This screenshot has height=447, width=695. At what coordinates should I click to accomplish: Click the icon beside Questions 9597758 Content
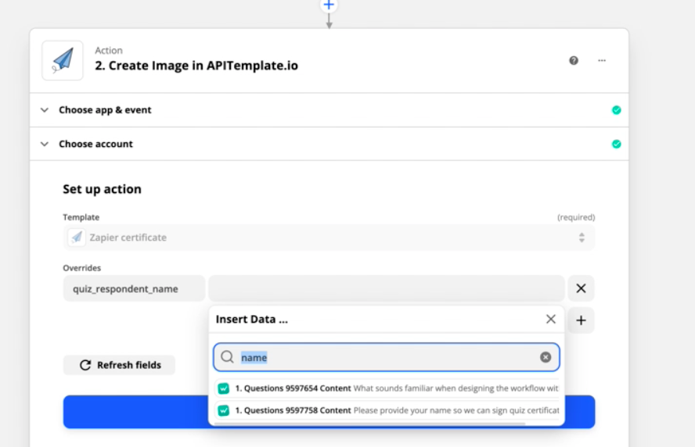click(x=223, y=411)
